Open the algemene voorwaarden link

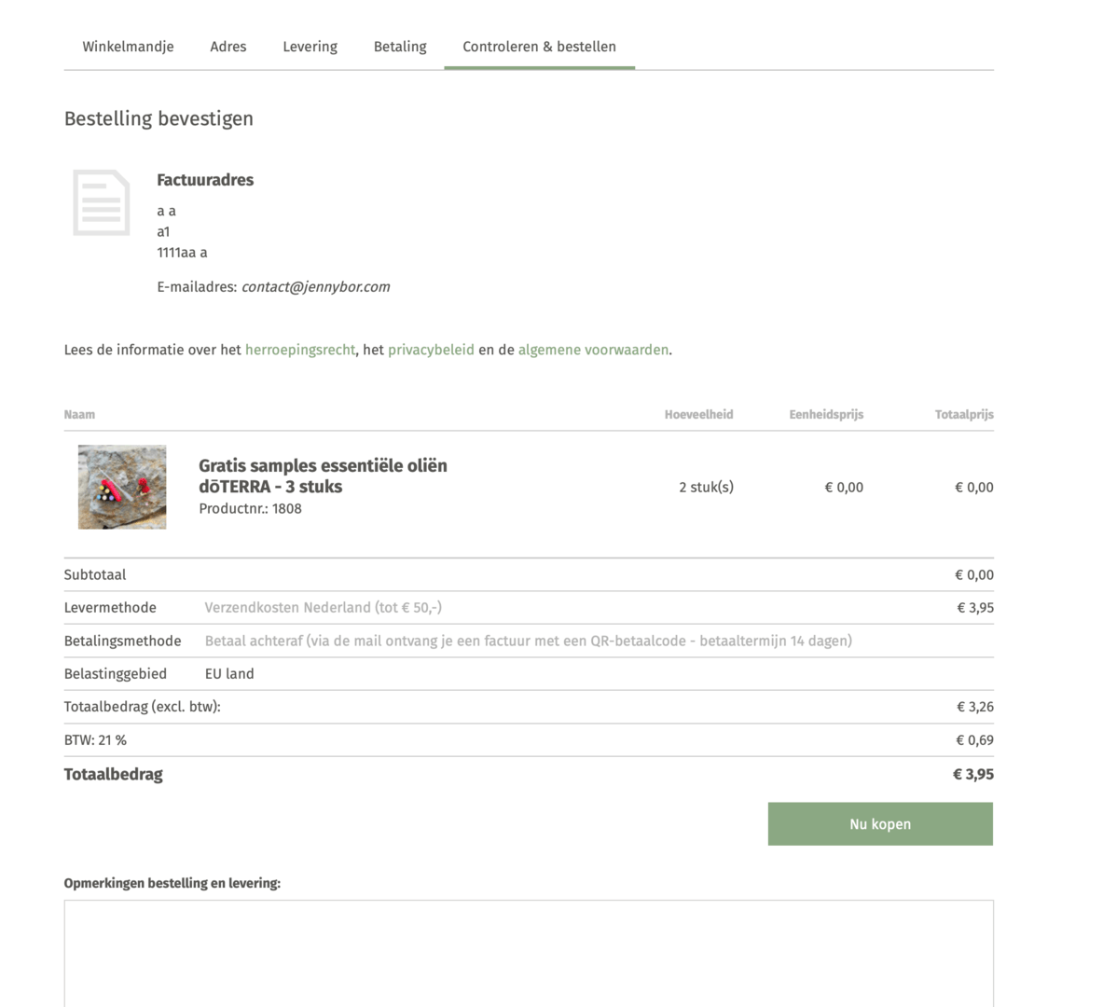[593, 351]
